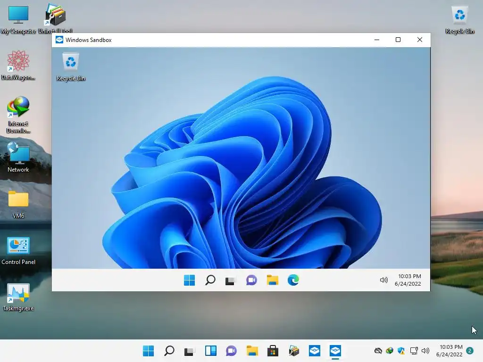483x362 pixels.
Task: Click OneDrive cloud tray icon
Action: click(x=378, y=351)
